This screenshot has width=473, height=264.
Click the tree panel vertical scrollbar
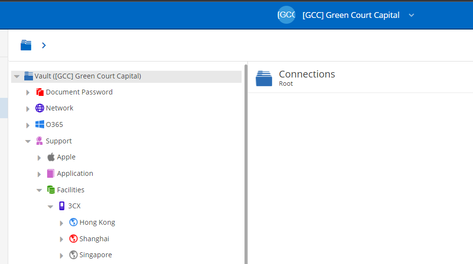pyautogui.click(x=246, y=164)
